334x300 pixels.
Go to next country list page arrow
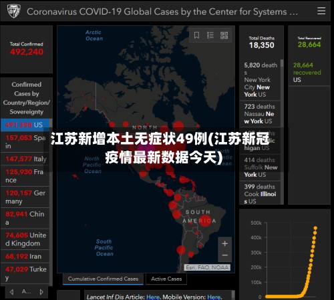pos(41,292)
